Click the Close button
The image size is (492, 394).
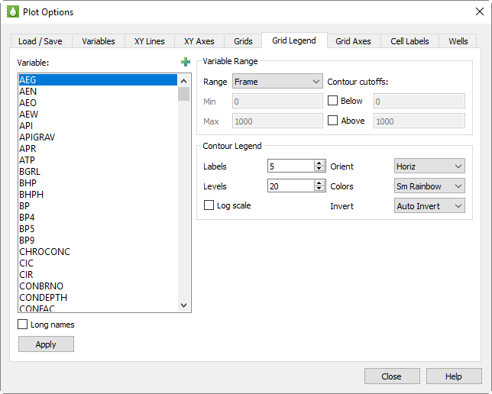[392, 376]
